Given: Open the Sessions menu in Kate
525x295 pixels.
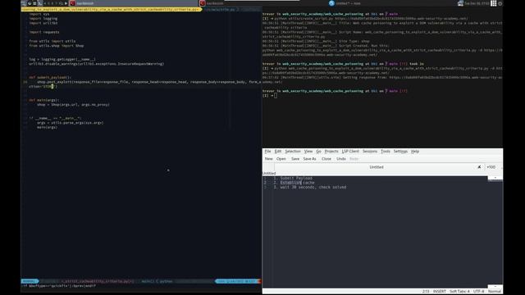Looking at the screenshot, I should (x=370, y=152).
